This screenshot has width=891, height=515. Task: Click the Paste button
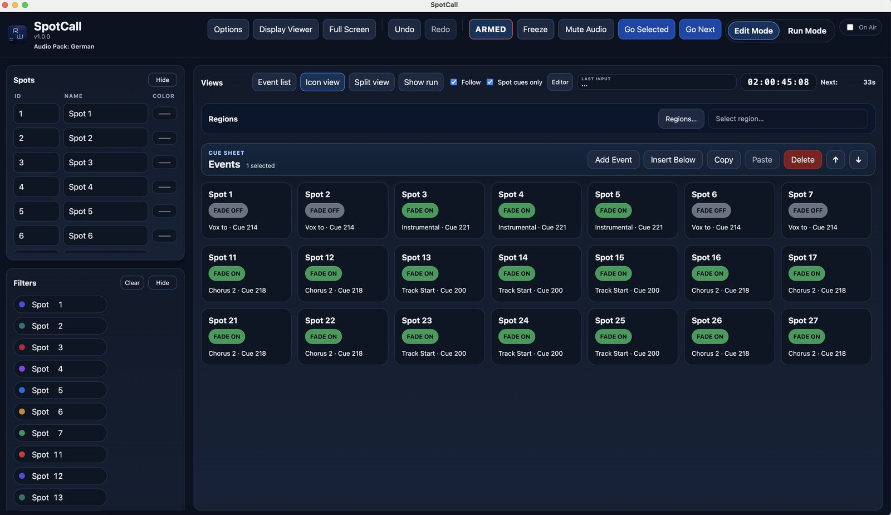(x=762, y=160)
